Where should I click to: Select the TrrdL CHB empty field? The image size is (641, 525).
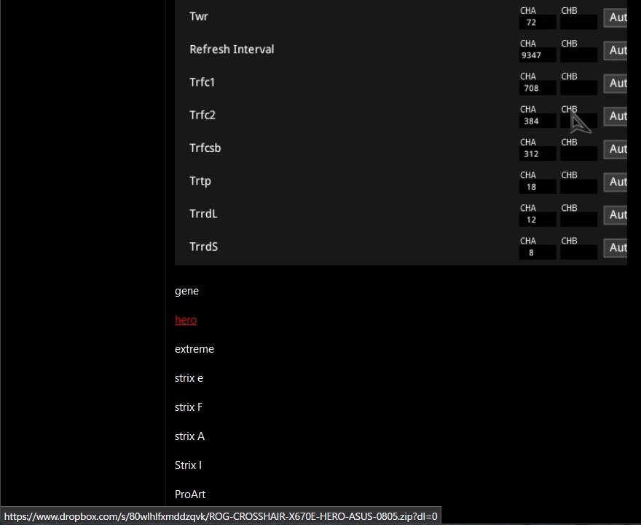point(578,220)
